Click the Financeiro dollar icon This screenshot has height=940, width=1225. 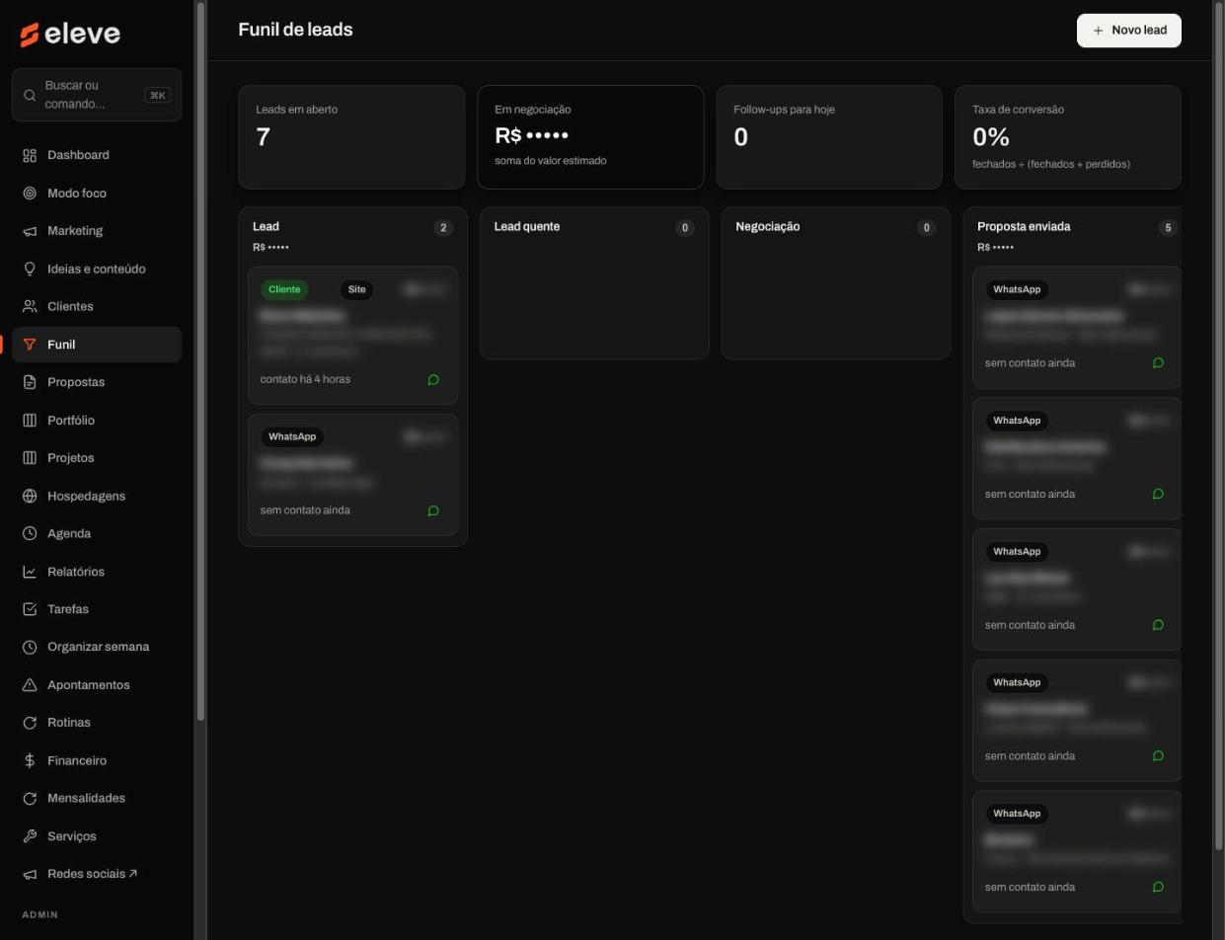(x=30, y=760)
